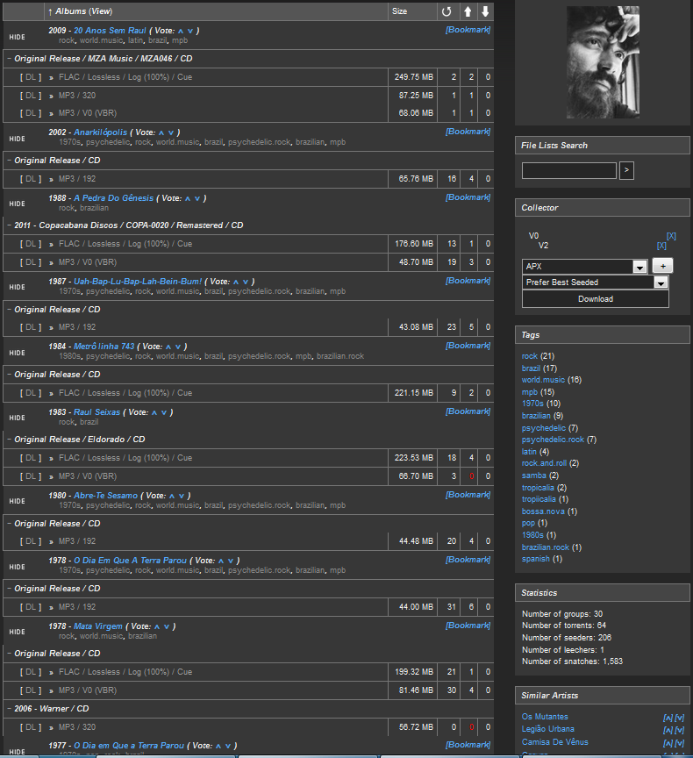Viewport: 693px width, 758px height.
Task: Downvote Metrô linha 743
Action: tap(178, 347)
